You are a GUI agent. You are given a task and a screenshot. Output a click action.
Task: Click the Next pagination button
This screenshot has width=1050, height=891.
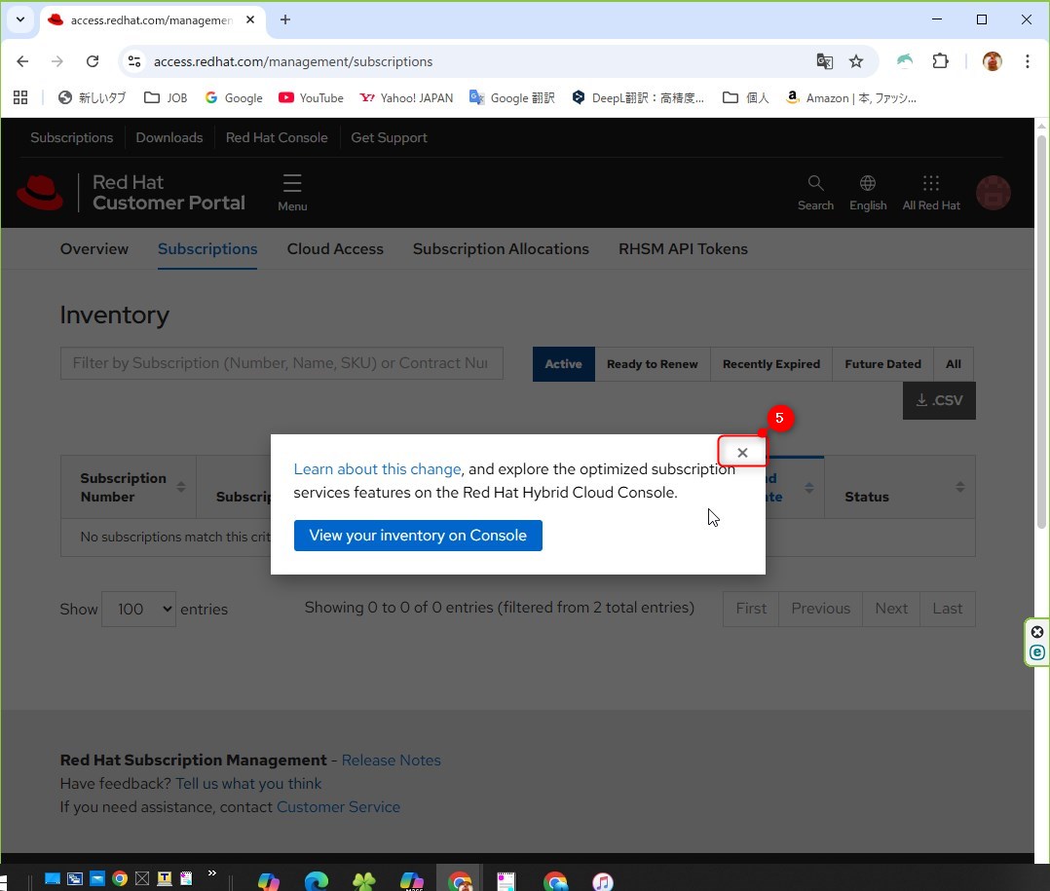coord(891,609)
